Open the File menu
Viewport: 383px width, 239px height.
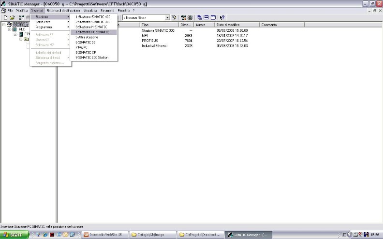click(x=10, y=11)
